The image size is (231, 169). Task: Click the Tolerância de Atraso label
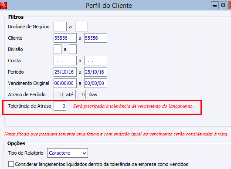coord(30,106)
